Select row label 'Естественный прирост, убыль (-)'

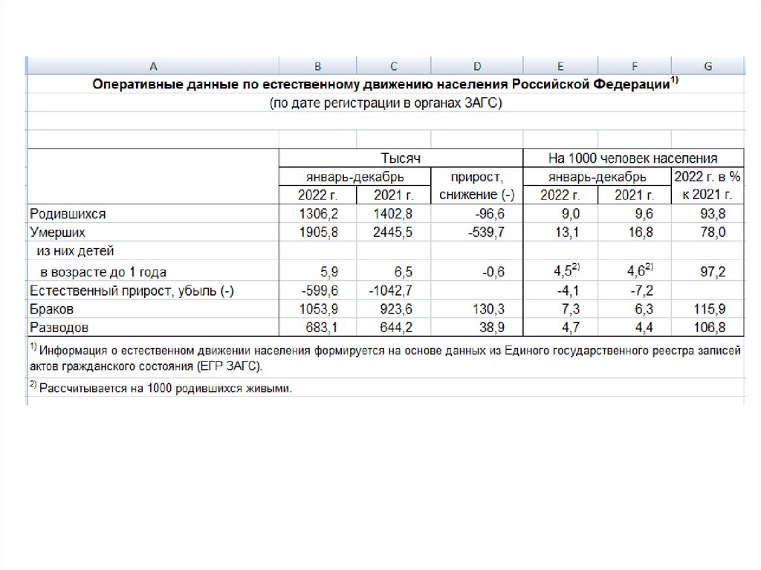pyautogui.click(x=132, y=291)
